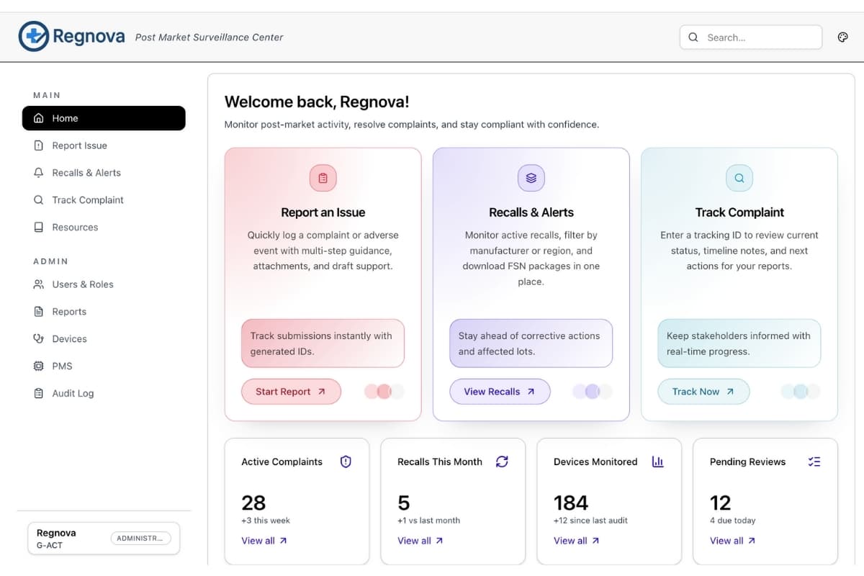Expand the PMS admin entry

coord(63,366)
